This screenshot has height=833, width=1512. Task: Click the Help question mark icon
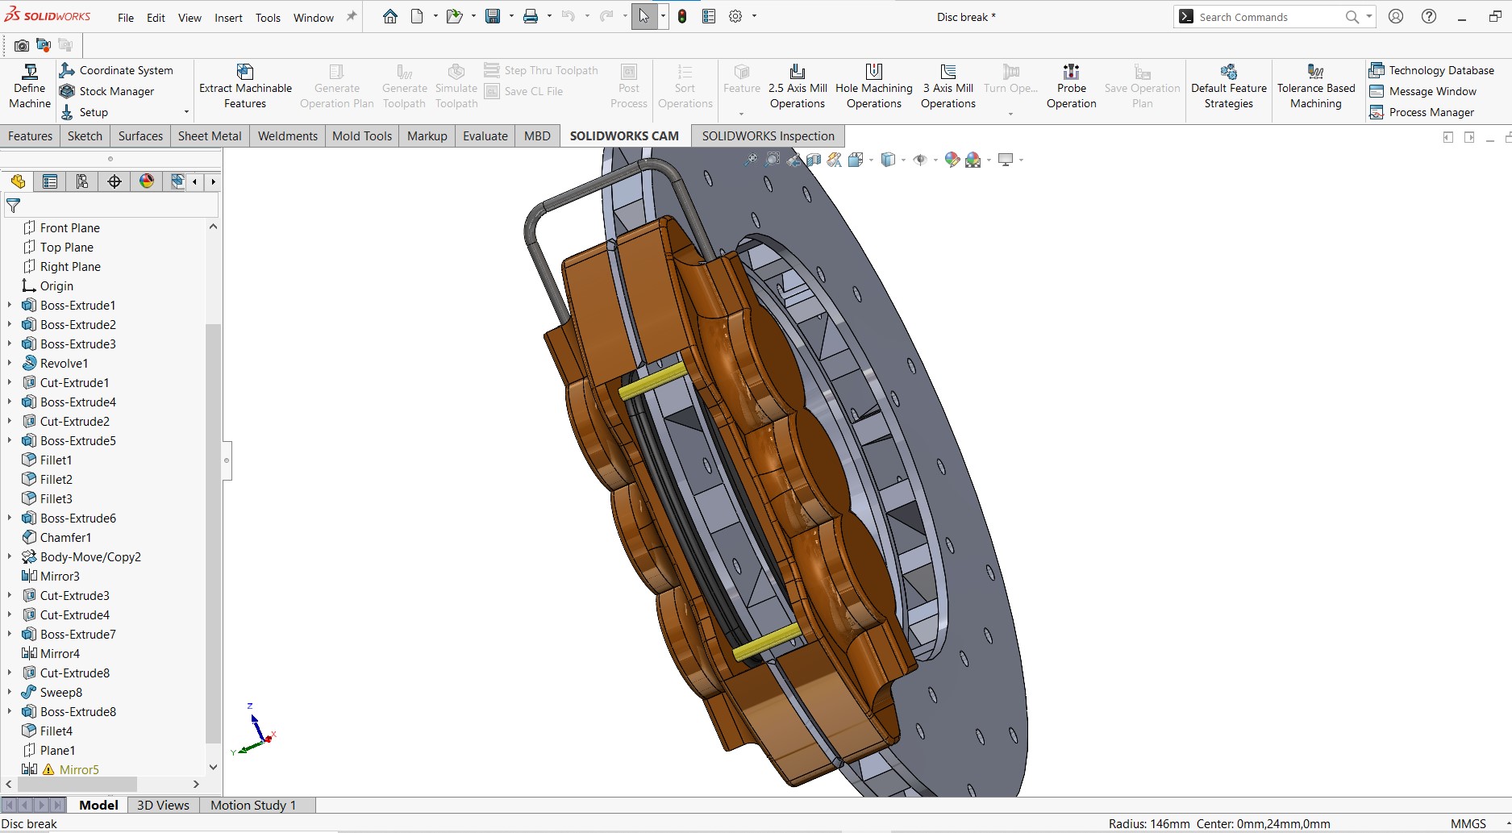(x=1429, y=16)
